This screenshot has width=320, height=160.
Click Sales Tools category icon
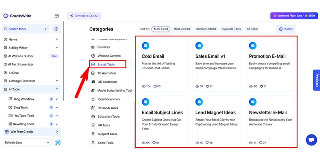[93, 143]
